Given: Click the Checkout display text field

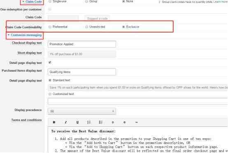Looking at the screenshot, I should [x=82, y=44].
